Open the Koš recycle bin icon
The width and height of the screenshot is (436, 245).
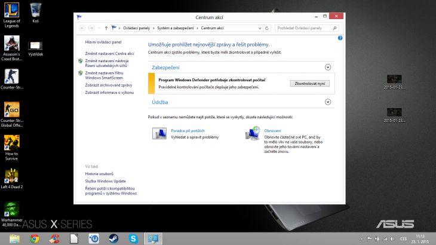35,13
